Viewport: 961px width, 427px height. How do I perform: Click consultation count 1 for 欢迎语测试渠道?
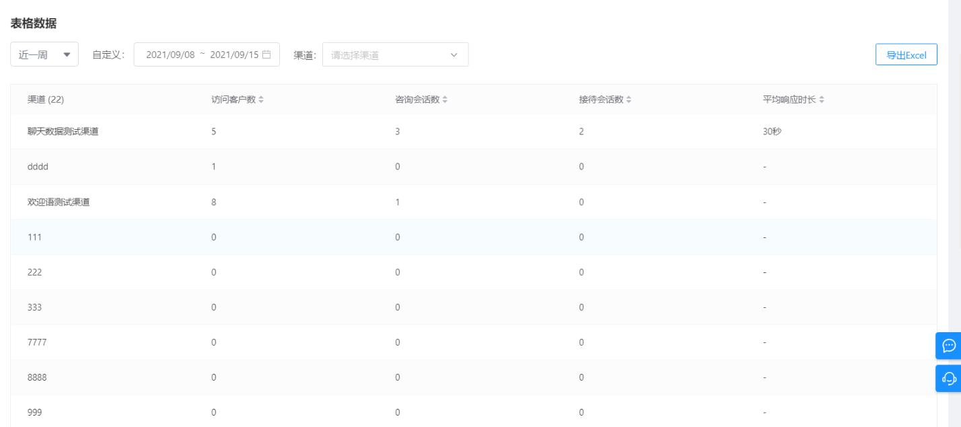click(x=397, y=202)
